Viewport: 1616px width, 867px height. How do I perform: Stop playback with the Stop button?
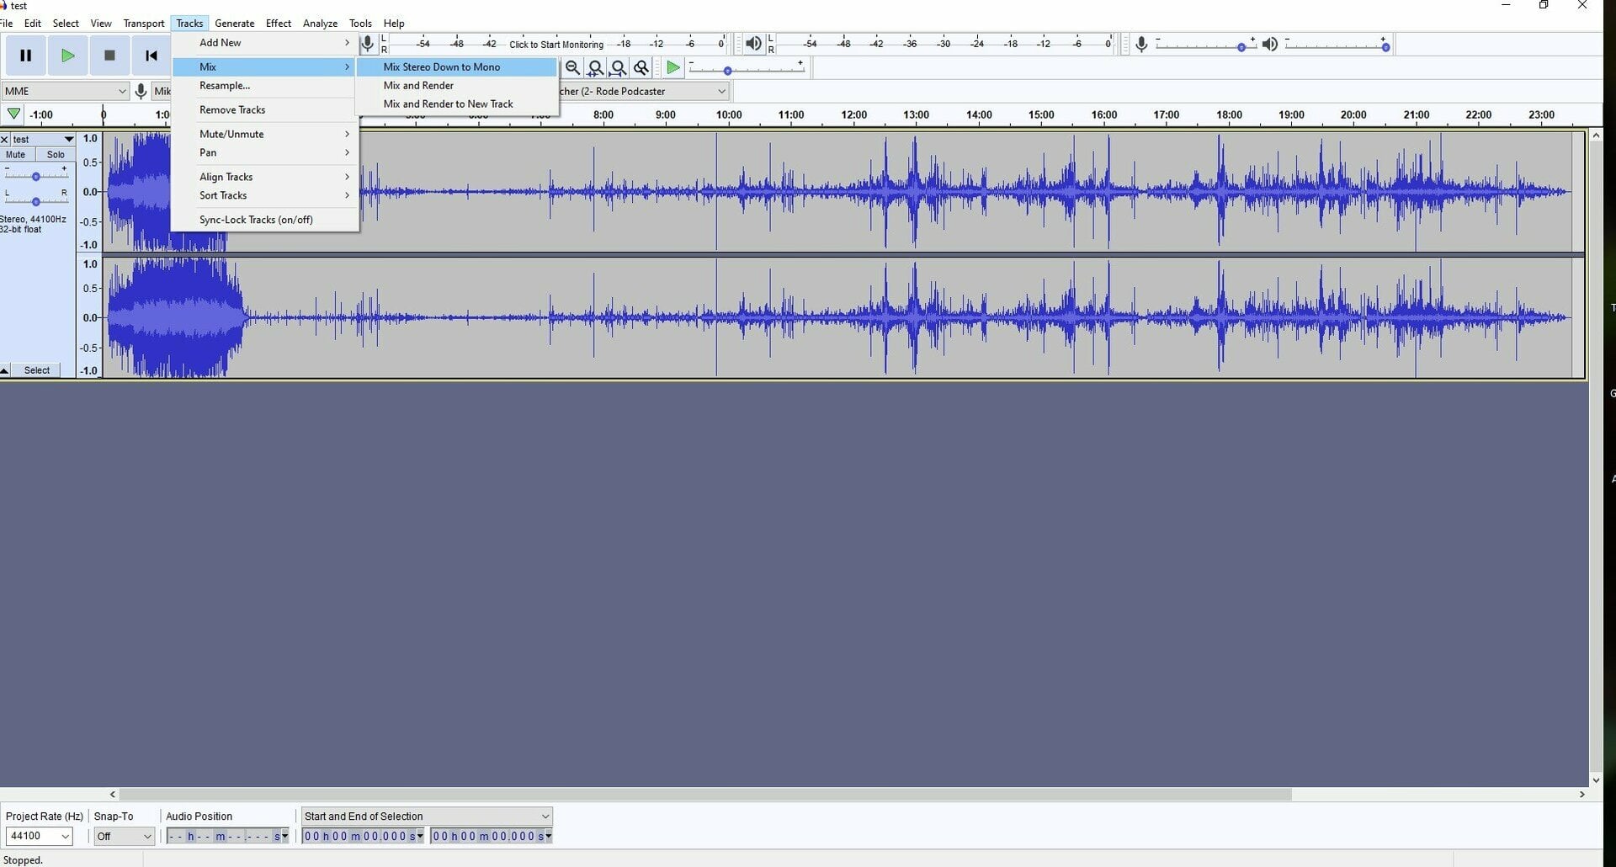point(109,56)
